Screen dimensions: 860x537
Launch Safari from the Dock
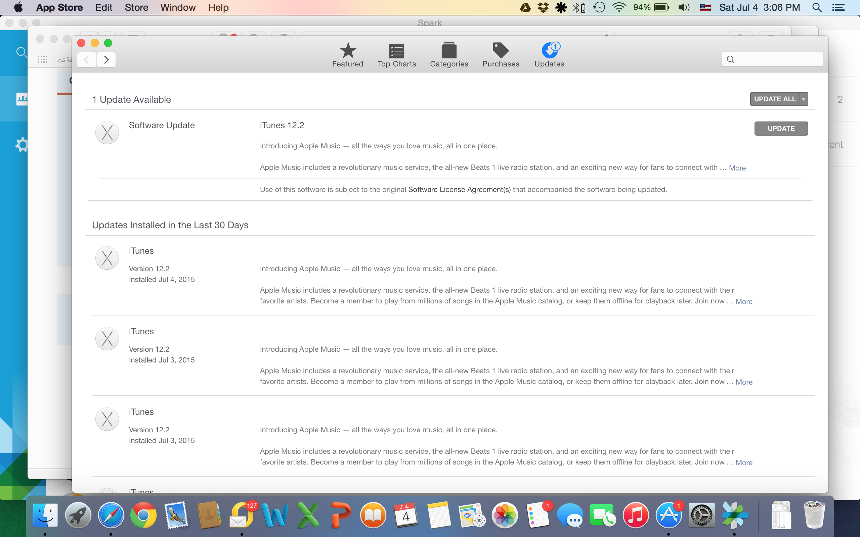click(111, 515)
